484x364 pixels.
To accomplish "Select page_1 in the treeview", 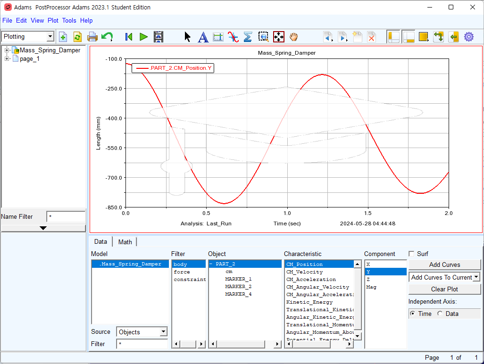I will coord(30,58).
